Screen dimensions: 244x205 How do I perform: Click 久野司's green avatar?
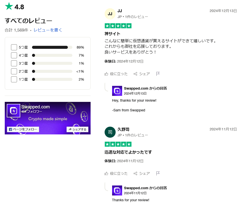point(110,132)
